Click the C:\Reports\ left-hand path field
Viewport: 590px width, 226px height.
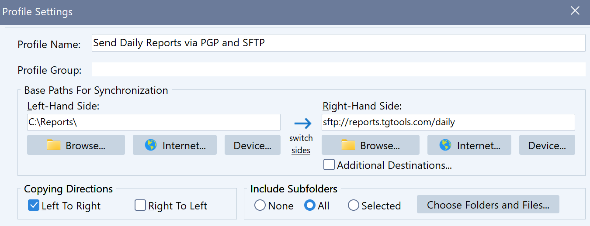tap(153, 123)
